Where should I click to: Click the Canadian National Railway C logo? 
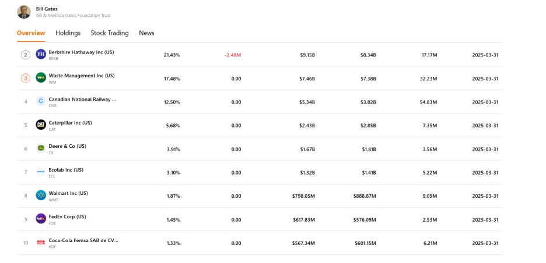pyautogui.click(x=41, y=101)
